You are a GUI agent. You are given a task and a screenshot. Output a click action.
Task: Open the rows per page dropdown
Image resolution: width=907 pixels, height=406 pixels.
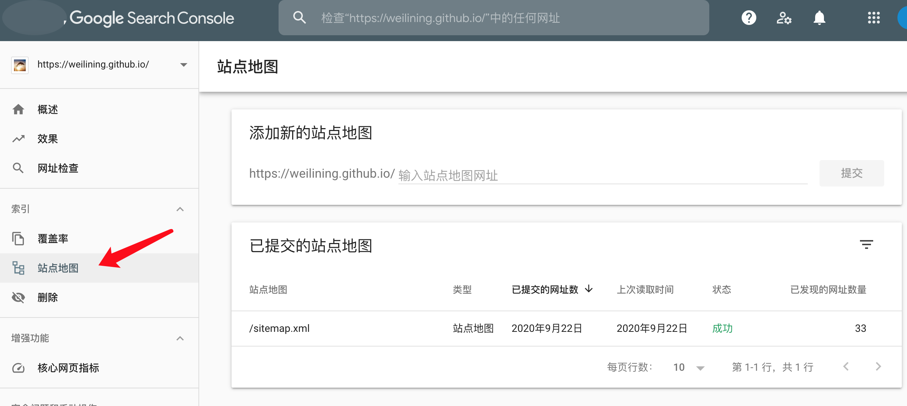pos(689,367)
